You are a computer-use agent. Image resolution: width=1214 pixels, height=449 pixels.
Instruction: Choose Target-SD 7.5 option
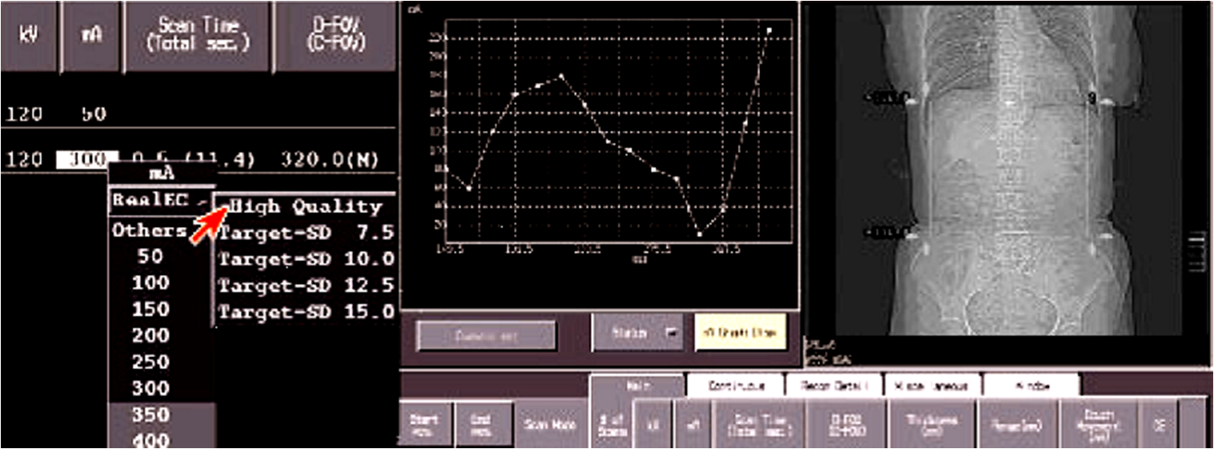pyautogui.click(x=306, y=233)
